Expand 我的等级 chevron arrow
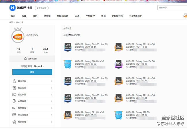The height and width of the screenshot is (129, 187). coord(51,108)
